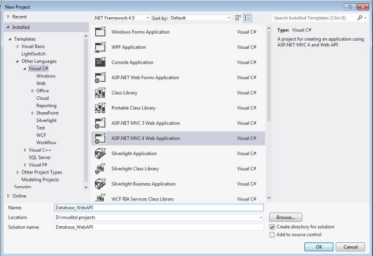373x256 pixels.
Task: Click the Silverlight Class Library icon
Action: 100,168
